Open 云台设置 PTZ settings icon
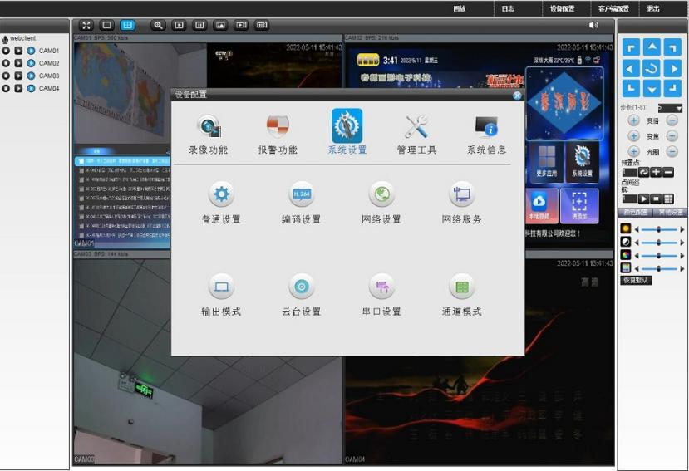Image resolution: width=689 pixels, height=471 pixels. tap(301, 287)
